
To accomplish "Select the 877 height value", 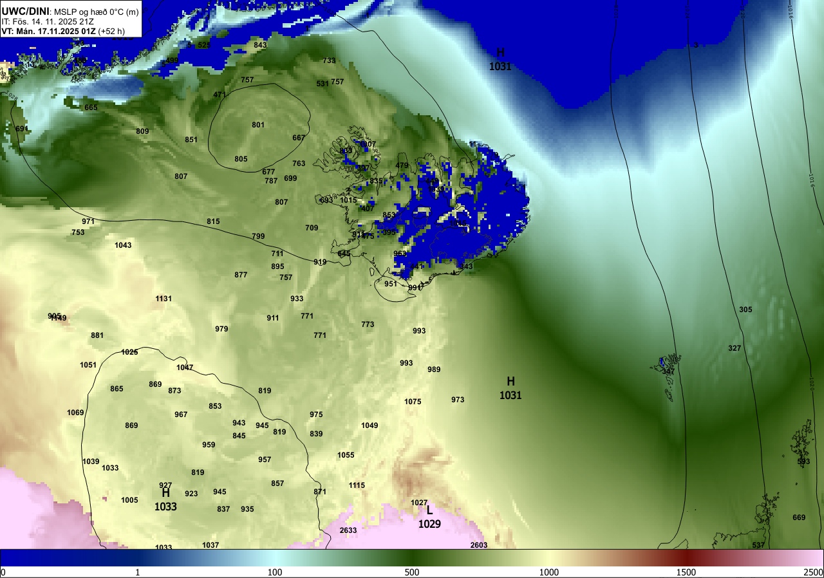I will click(241, 275).
